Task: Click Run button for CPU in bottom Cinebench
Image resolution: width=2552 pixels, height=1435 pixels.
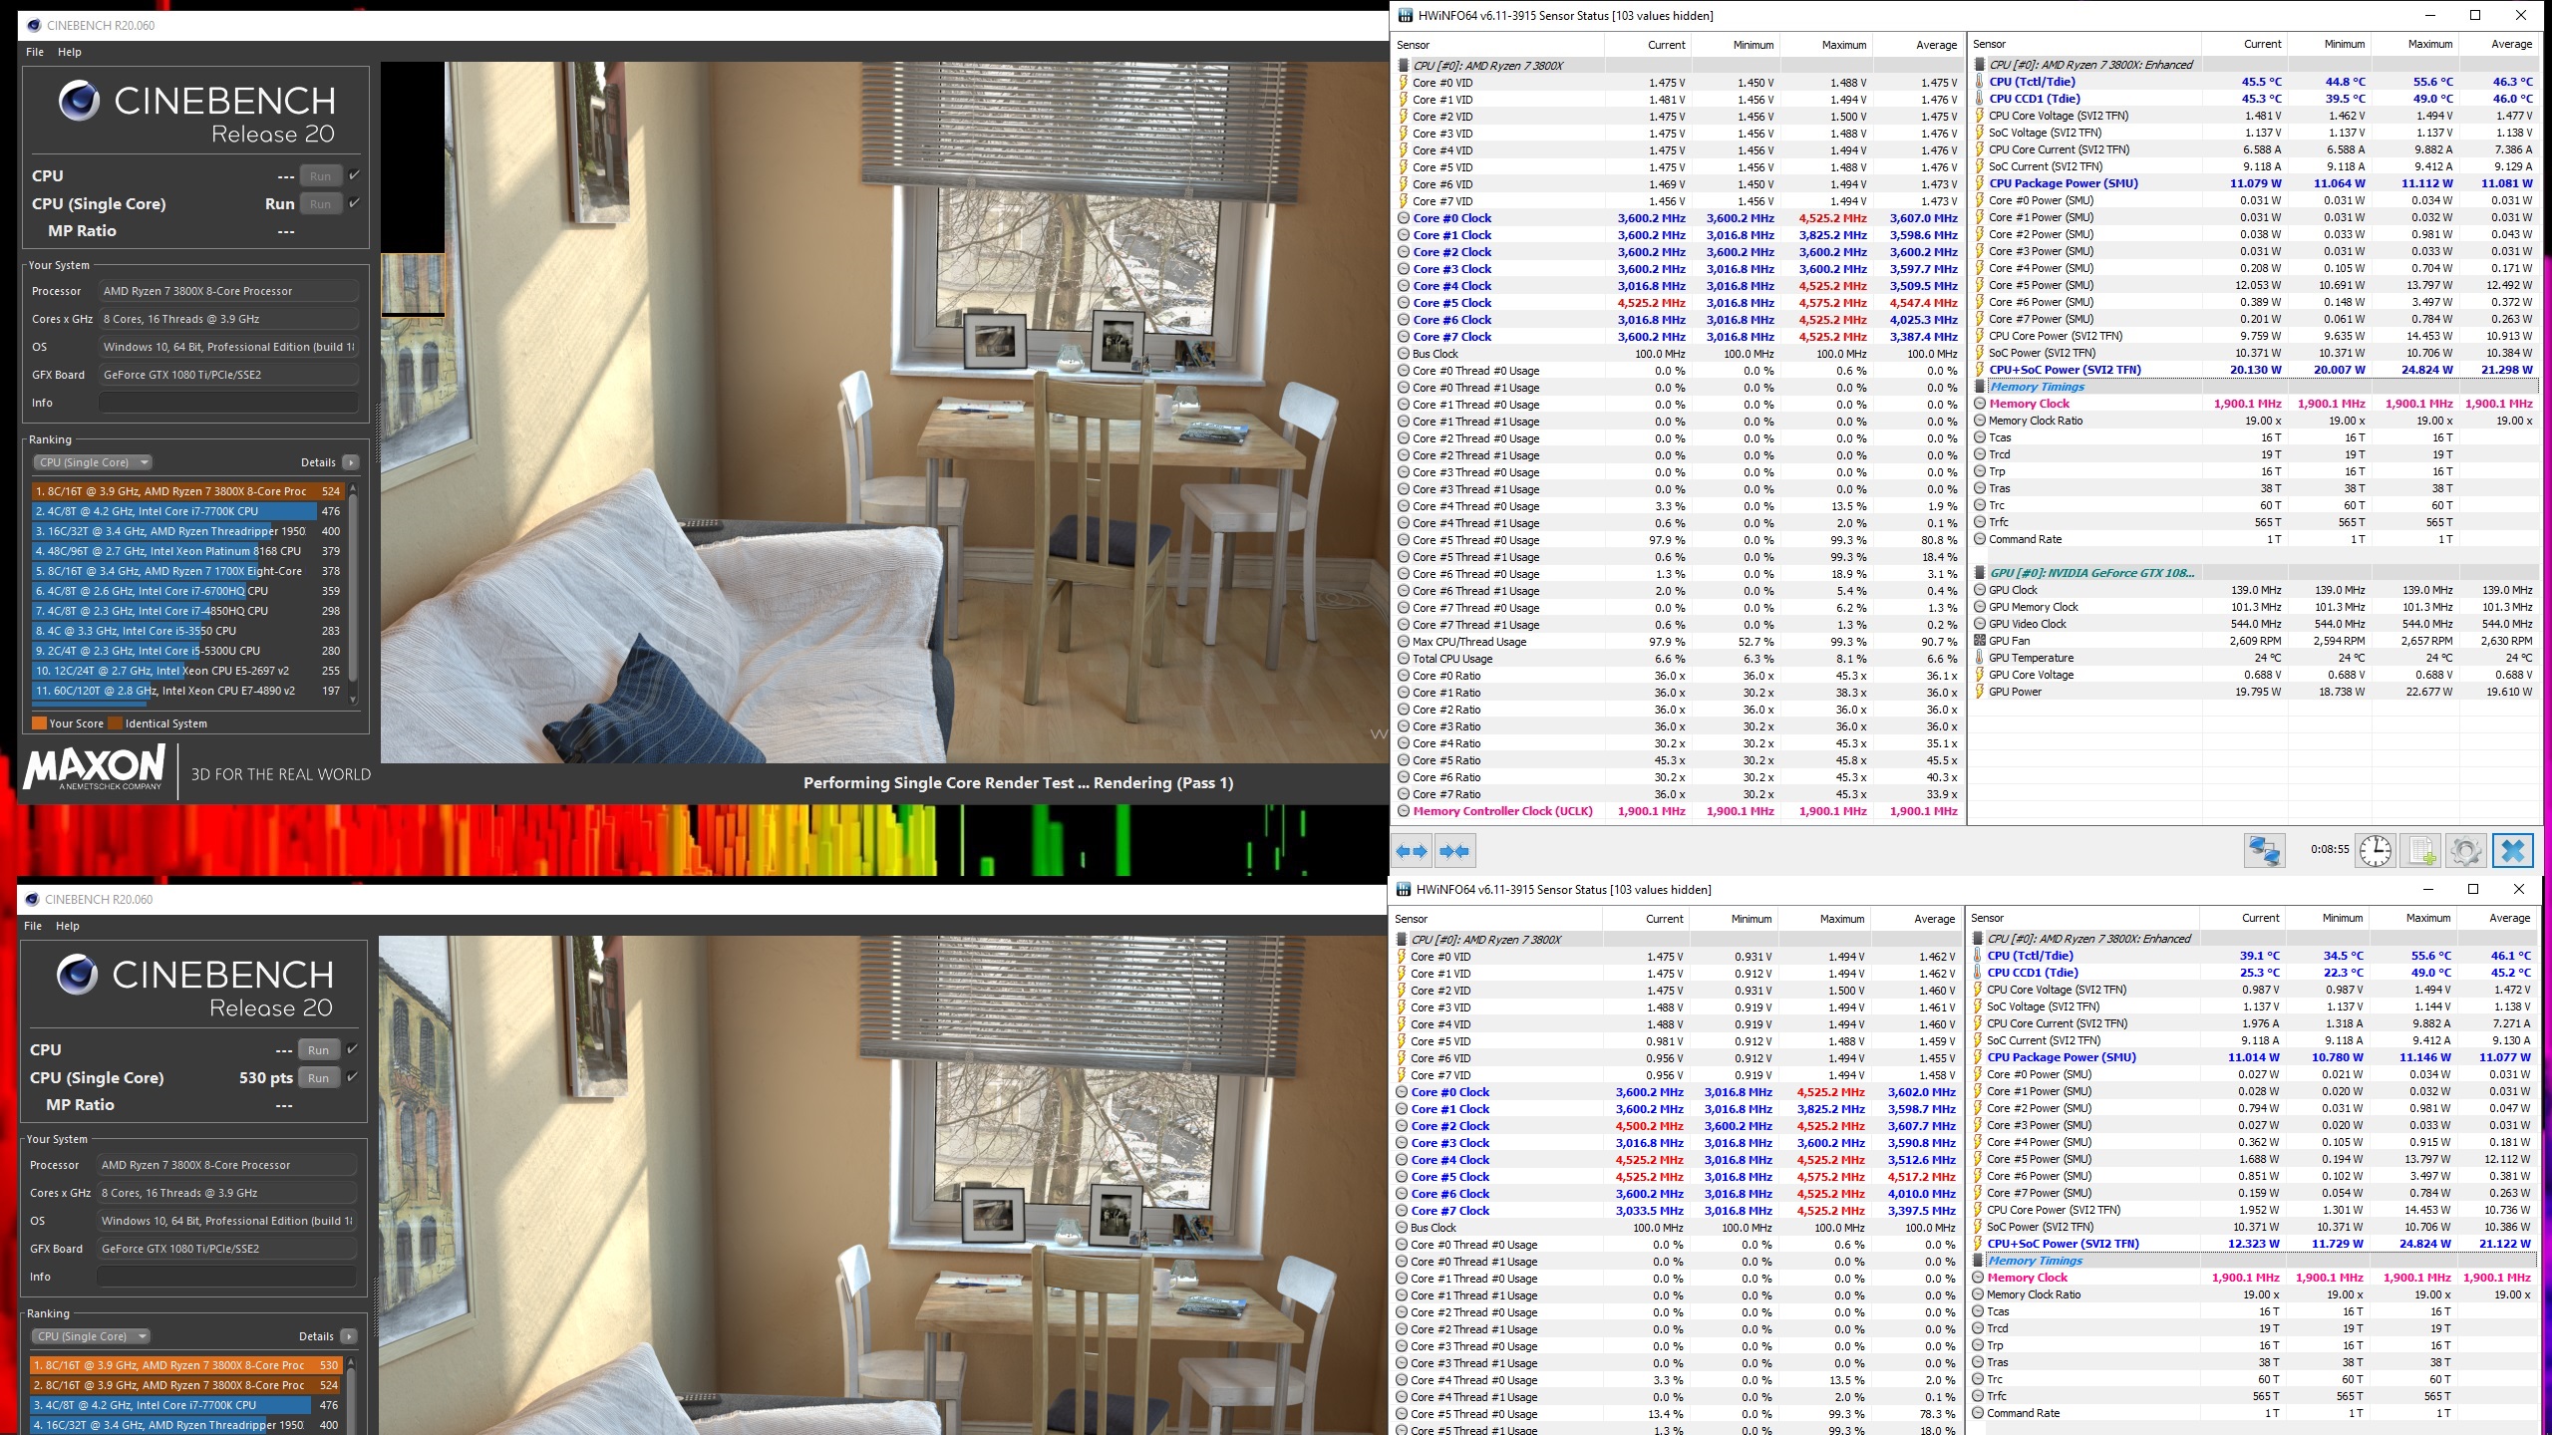Action: click(318, 1050)
